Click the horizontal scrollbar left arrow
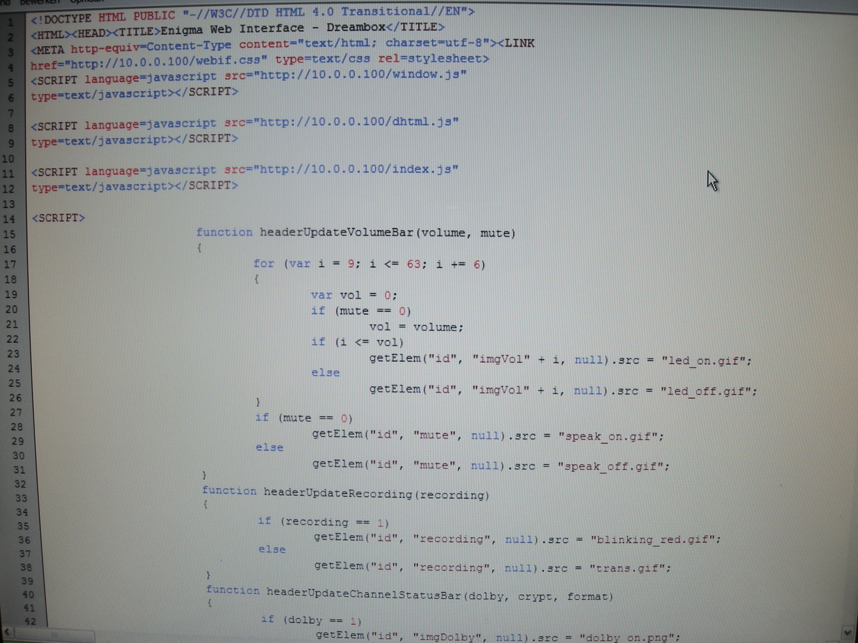This screenshot has width=858, height=643. pos(7,632)
